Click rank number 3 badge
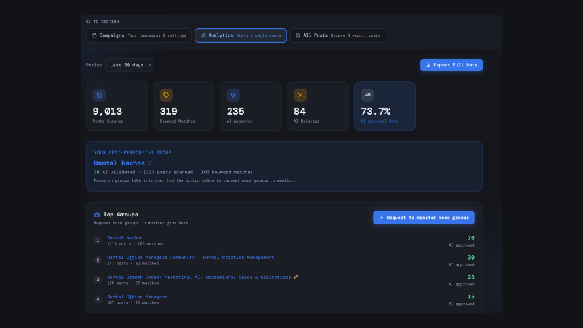The image size is (583, 328). (98, 279)
